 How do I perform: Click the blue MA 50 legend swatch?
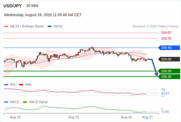click(x=49, y=27)
